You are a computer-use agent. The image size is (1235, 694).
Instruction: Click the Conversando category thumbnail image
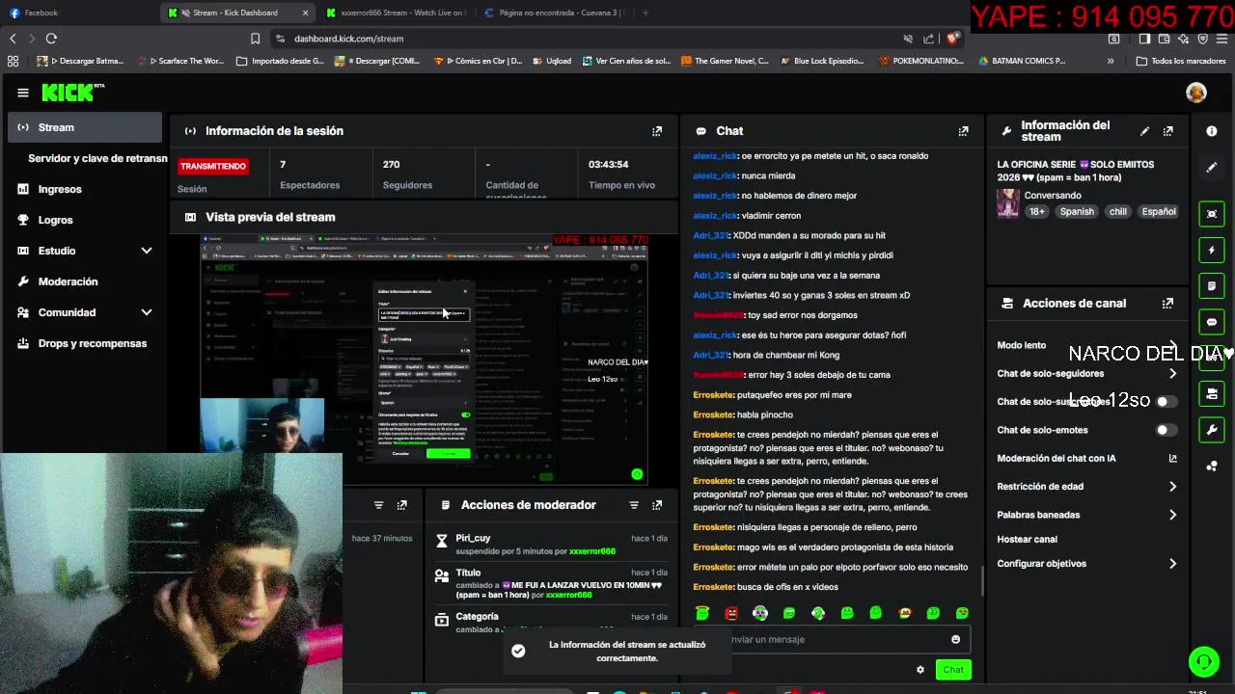[1008, 203]
